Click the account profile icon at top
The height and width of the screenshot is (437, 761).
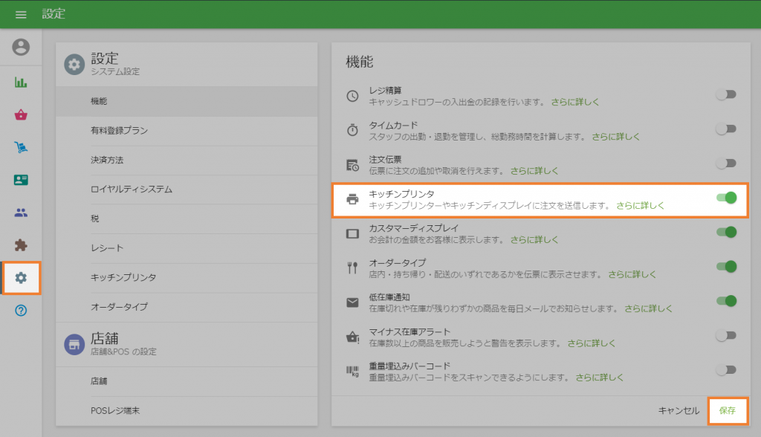21,47
